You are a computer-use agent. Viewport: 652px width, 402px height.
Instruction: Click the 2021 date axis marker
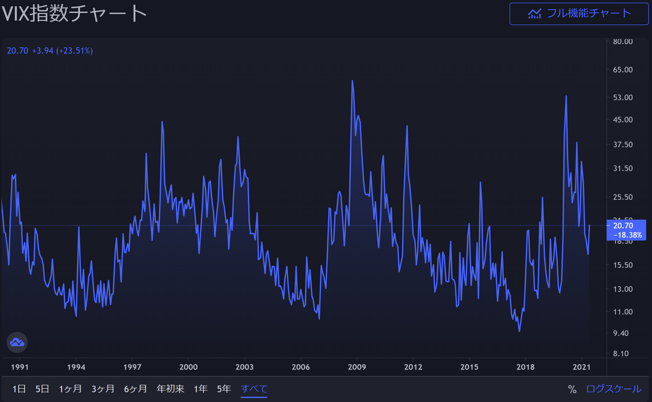point(581,367)
